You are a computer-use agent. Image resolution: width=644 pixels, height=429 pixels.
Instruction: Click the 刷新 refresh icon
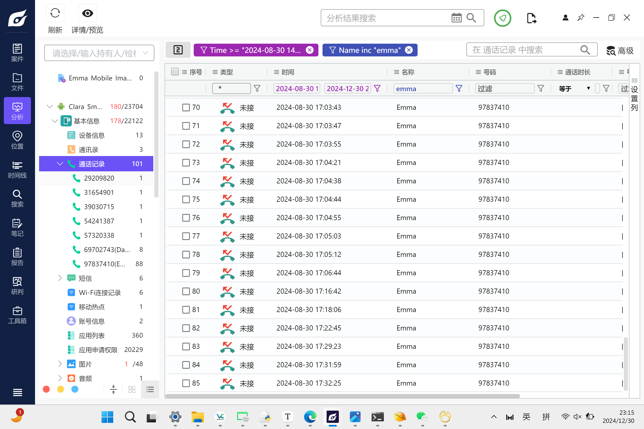(x=55, y=13)
